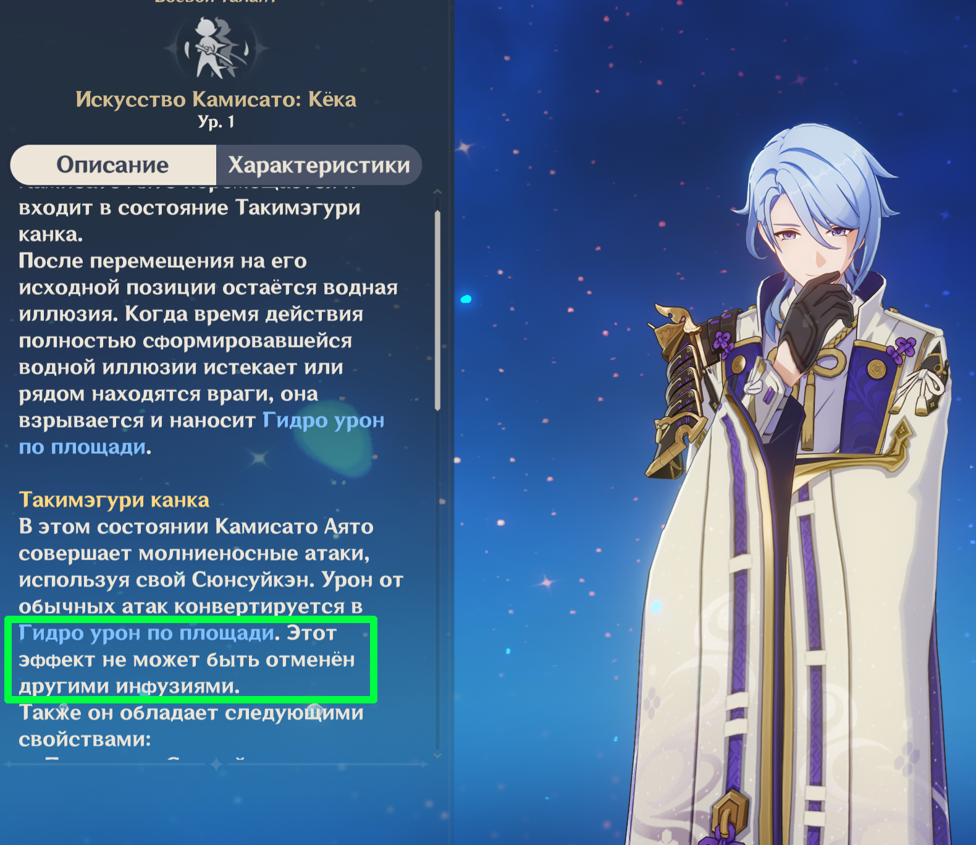This screenshot has width=976, height=845.
Task: Click the description scrollbar thumb
Action: click(437, 310)
